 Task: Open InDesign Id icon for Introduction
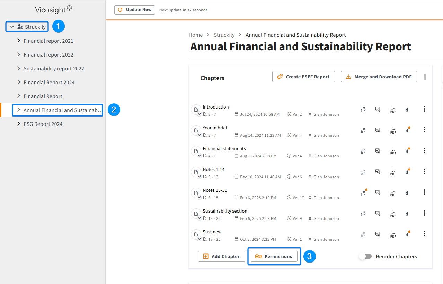406,110
